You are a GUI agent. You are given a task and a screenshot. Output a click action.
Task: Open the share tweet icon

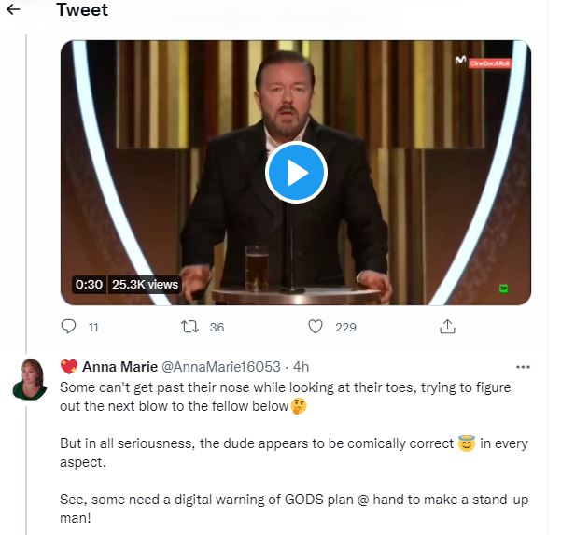tap(447, 327)
